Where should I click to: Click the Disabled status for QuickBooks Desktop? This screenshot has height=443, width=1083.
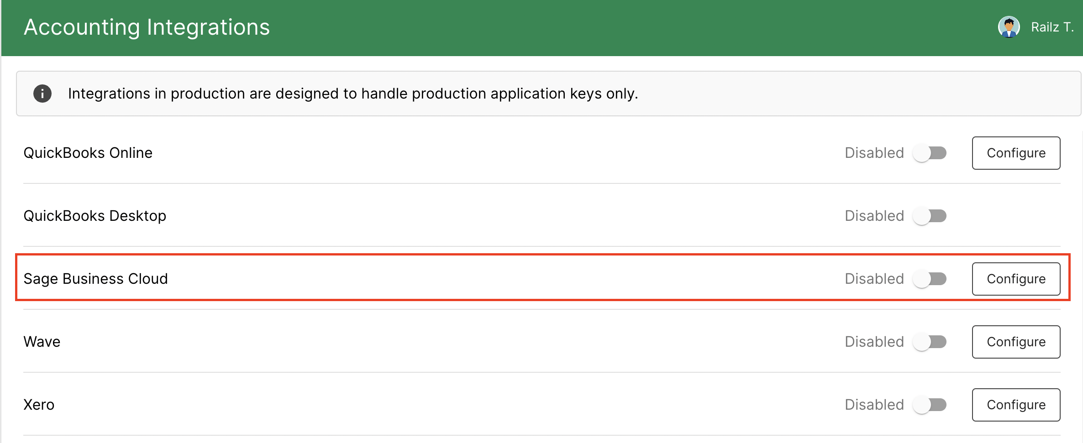coord(874,216)
